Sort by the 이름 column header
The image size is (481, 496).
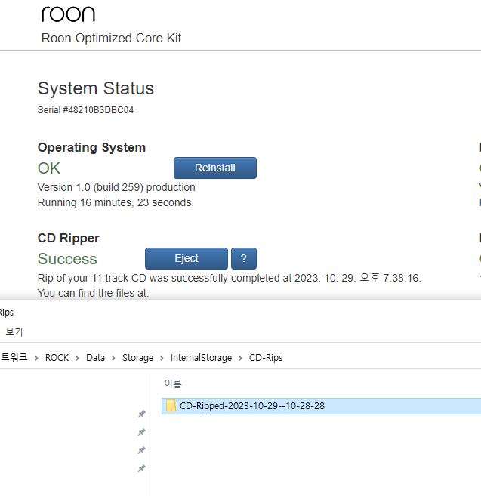pyautogui.click(x=173, y=384)
